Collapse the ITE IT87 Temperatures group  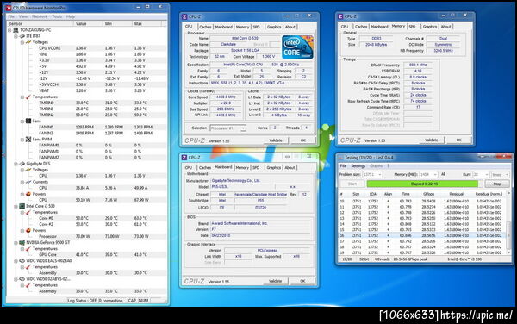[22, 97]
